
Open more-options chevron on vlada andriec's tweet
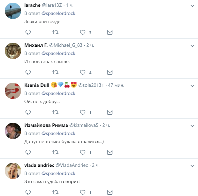click(x=192, y=166)
